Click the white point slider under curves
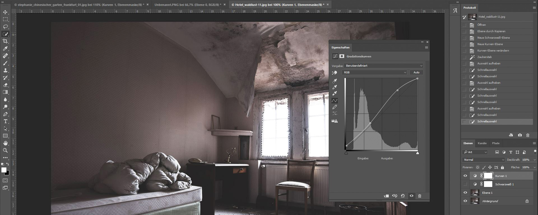 click(418, 153)
